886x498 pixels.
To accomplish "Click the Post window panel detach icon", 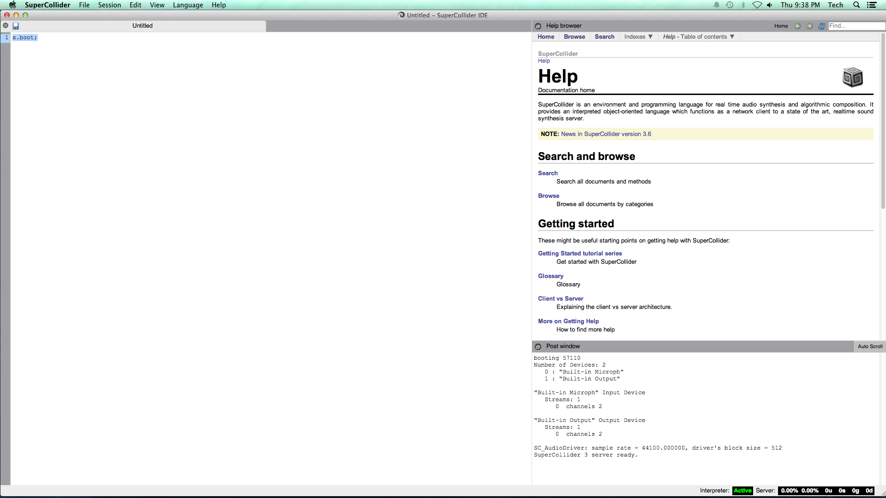I will pyautogui.click(x=538, y=347).
